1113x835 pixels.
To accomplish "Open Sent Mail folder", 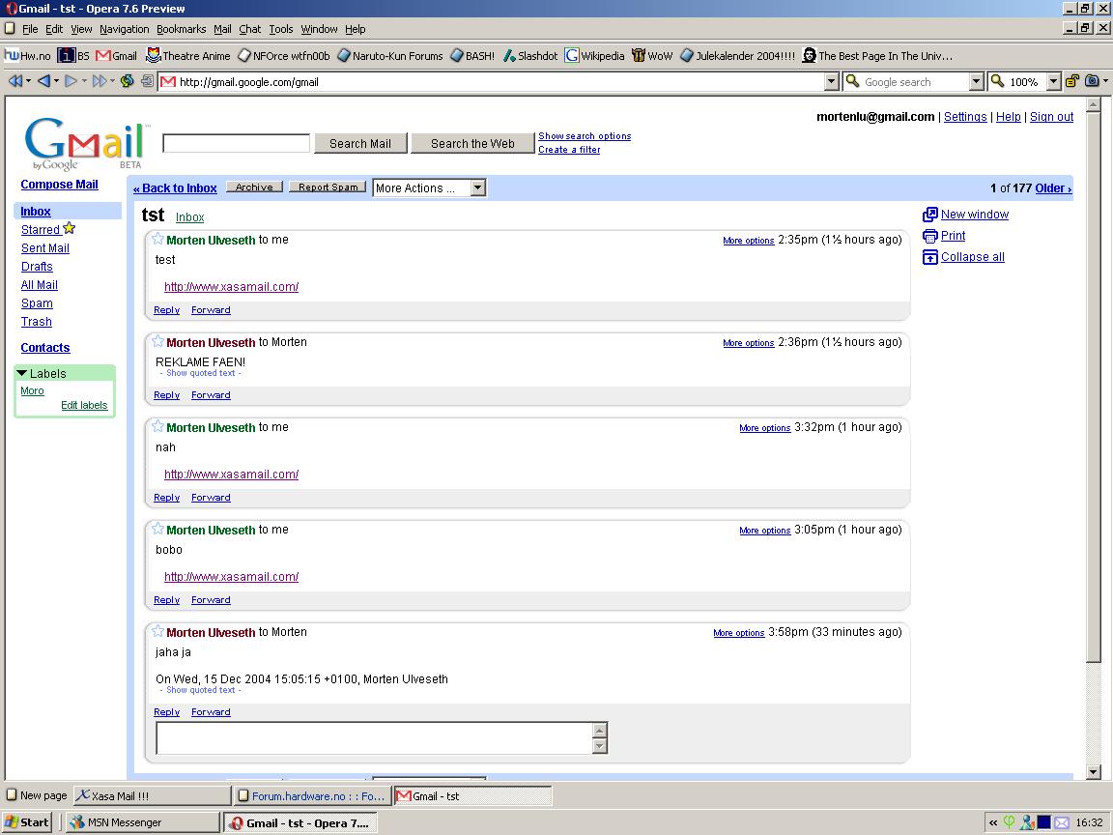I will pyautogui.click(x=45, y=247).
